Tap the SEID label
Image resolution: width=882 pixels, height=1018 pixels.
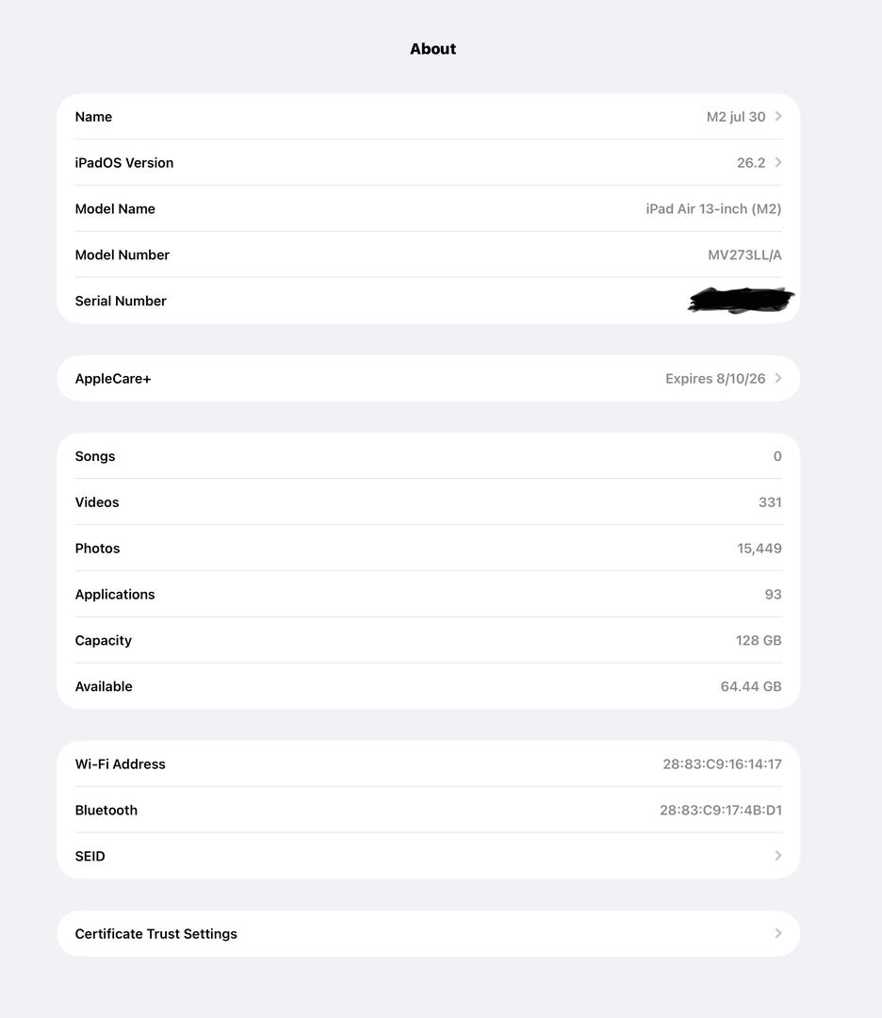point(90,857)
